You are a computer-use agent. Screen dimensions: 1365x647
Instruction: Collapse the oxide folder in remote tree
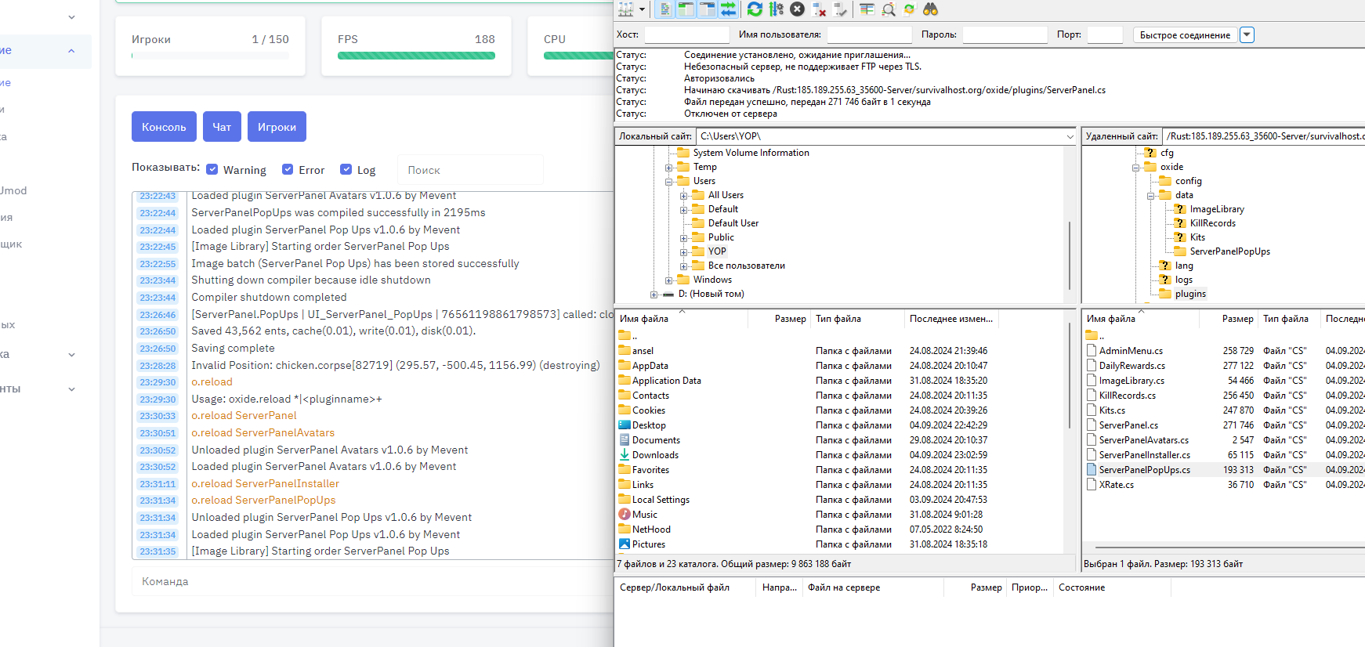1136,168
